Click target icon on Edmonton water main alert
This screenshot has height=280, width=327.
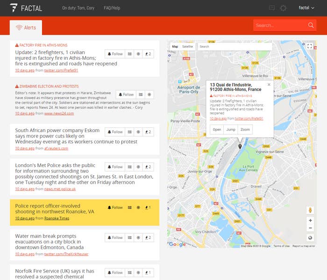pyautogui.click(x=138, y=238)
